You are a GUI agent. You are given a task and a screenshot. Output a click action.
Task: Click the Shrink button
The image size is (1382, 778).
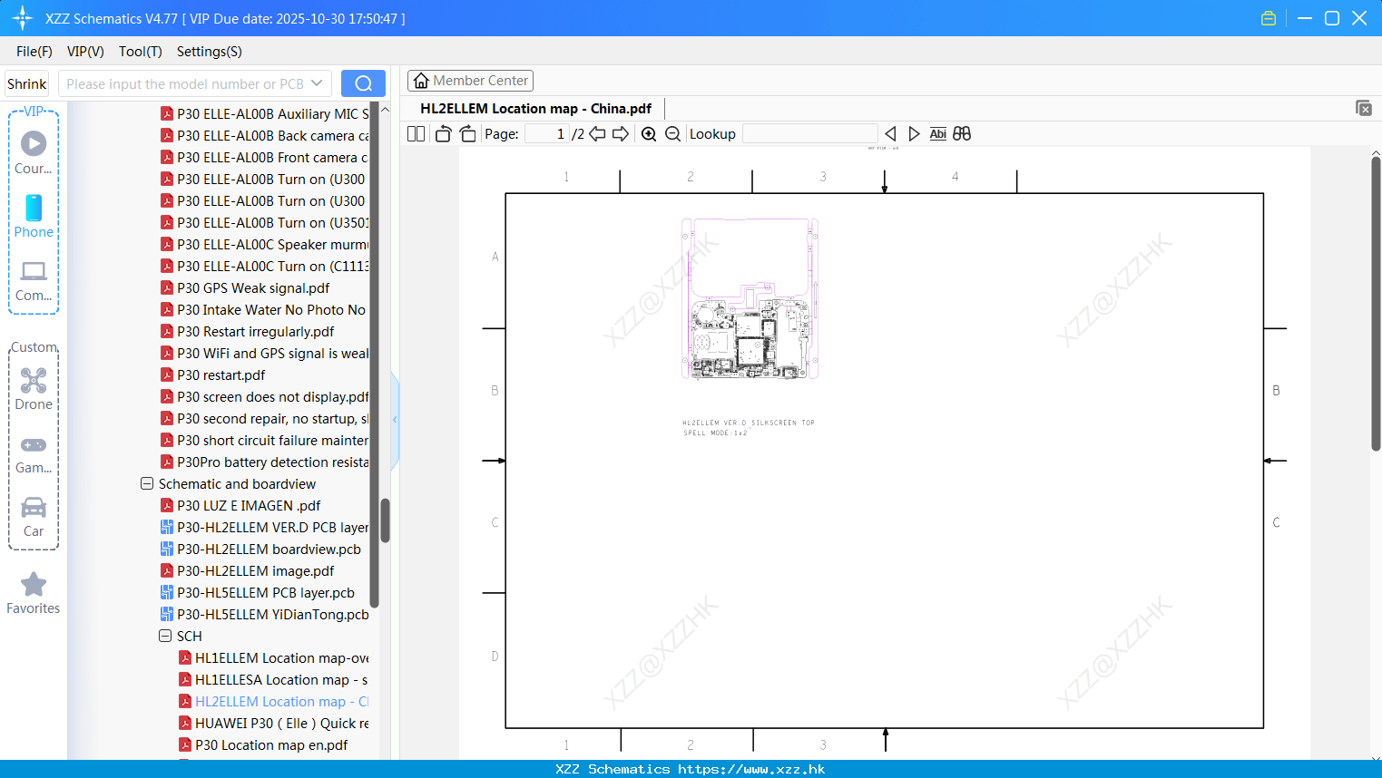27,83
